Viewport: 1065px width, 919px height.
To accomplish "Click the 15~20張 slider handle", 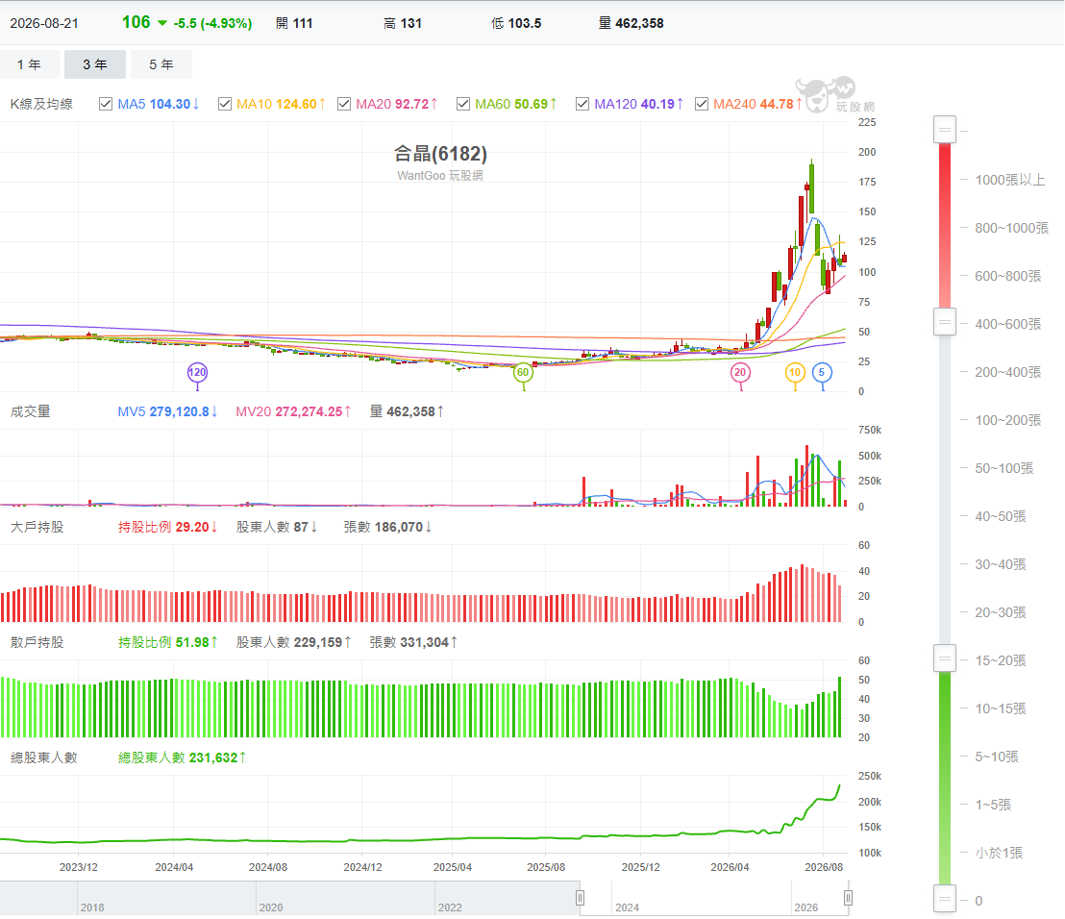I will tap(945, 658).
